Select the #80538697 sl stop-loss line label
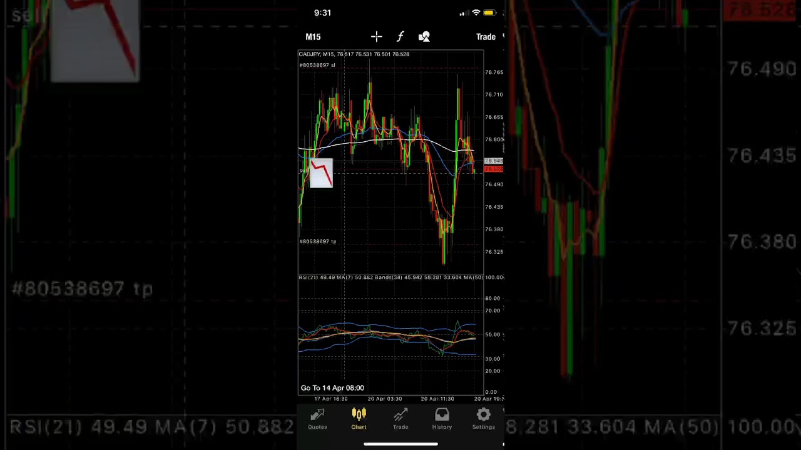The height and width of the screenshot is (450, 801). coord(317,65)
